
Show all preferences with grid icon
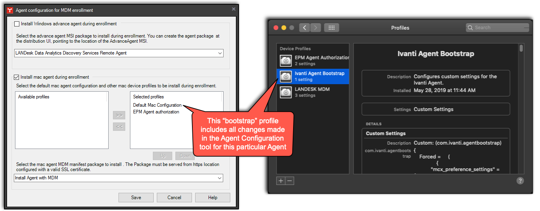point(331,28)
